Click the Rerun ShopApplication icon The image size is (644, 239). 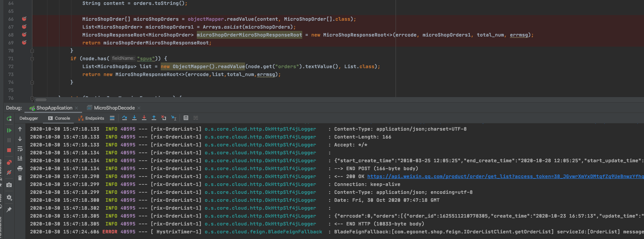9,119
